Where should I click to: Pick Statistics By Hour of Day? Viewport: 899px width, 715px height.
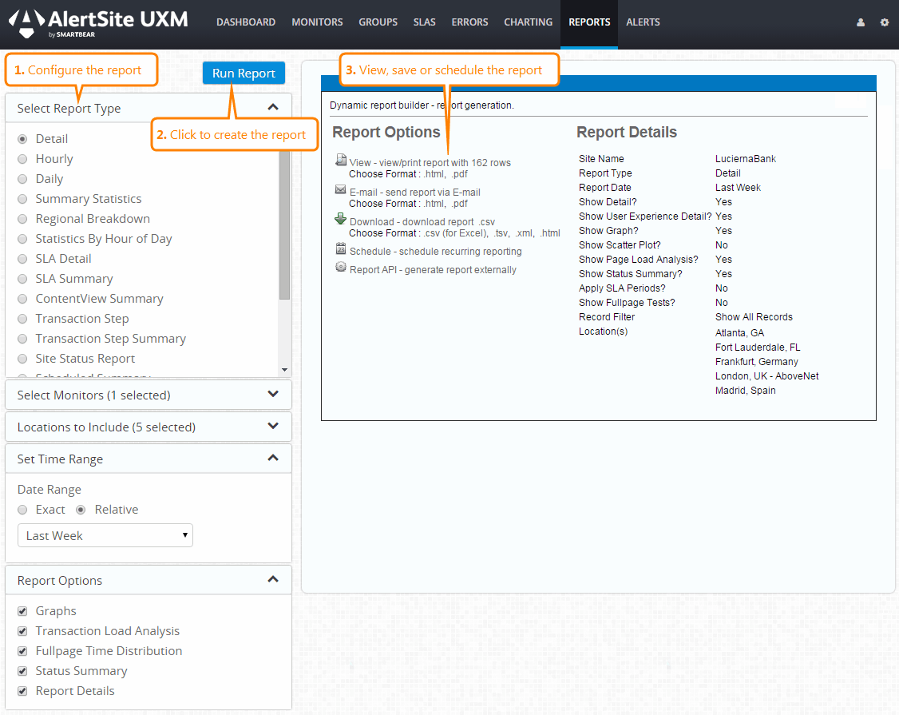pyautogui.click(x=22, y=239)
